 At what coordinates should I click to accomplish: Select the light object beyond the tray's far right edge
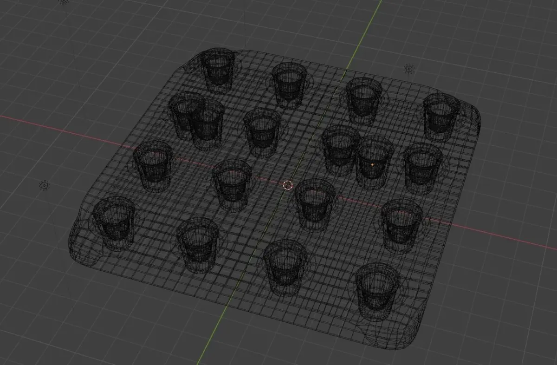click(x=409, y=69)
